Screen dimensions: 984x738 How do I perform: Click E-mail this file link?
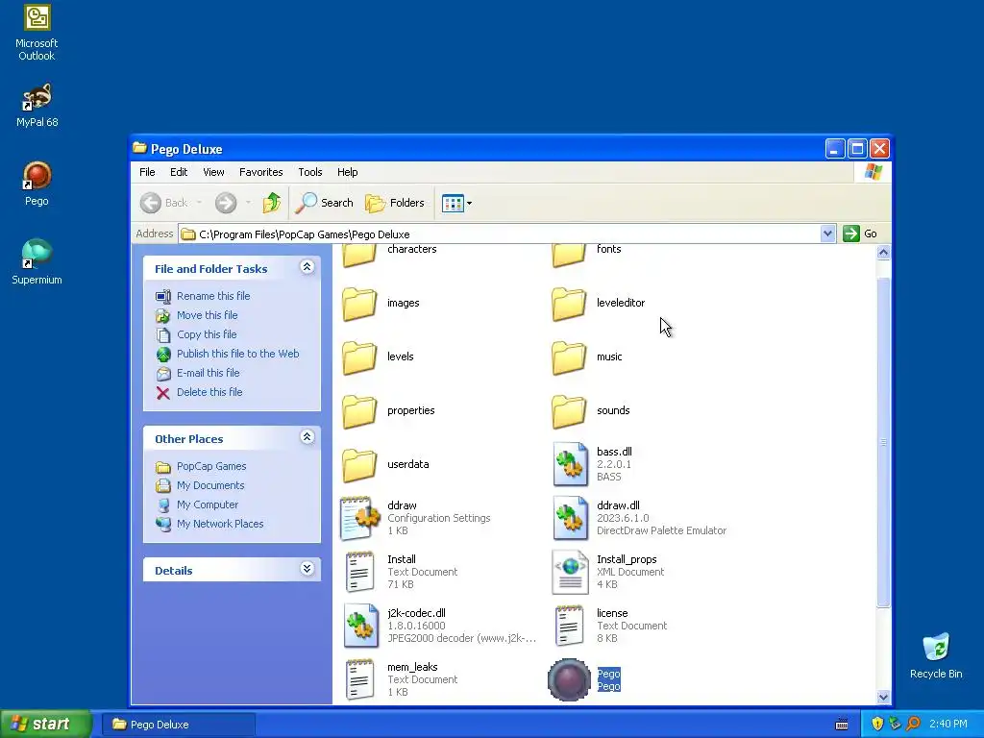(209, 373)
